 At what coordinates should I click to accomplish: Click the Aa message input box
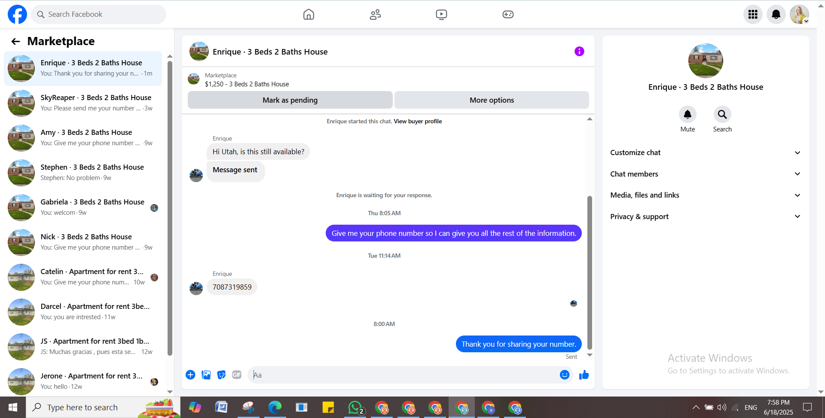404,375
